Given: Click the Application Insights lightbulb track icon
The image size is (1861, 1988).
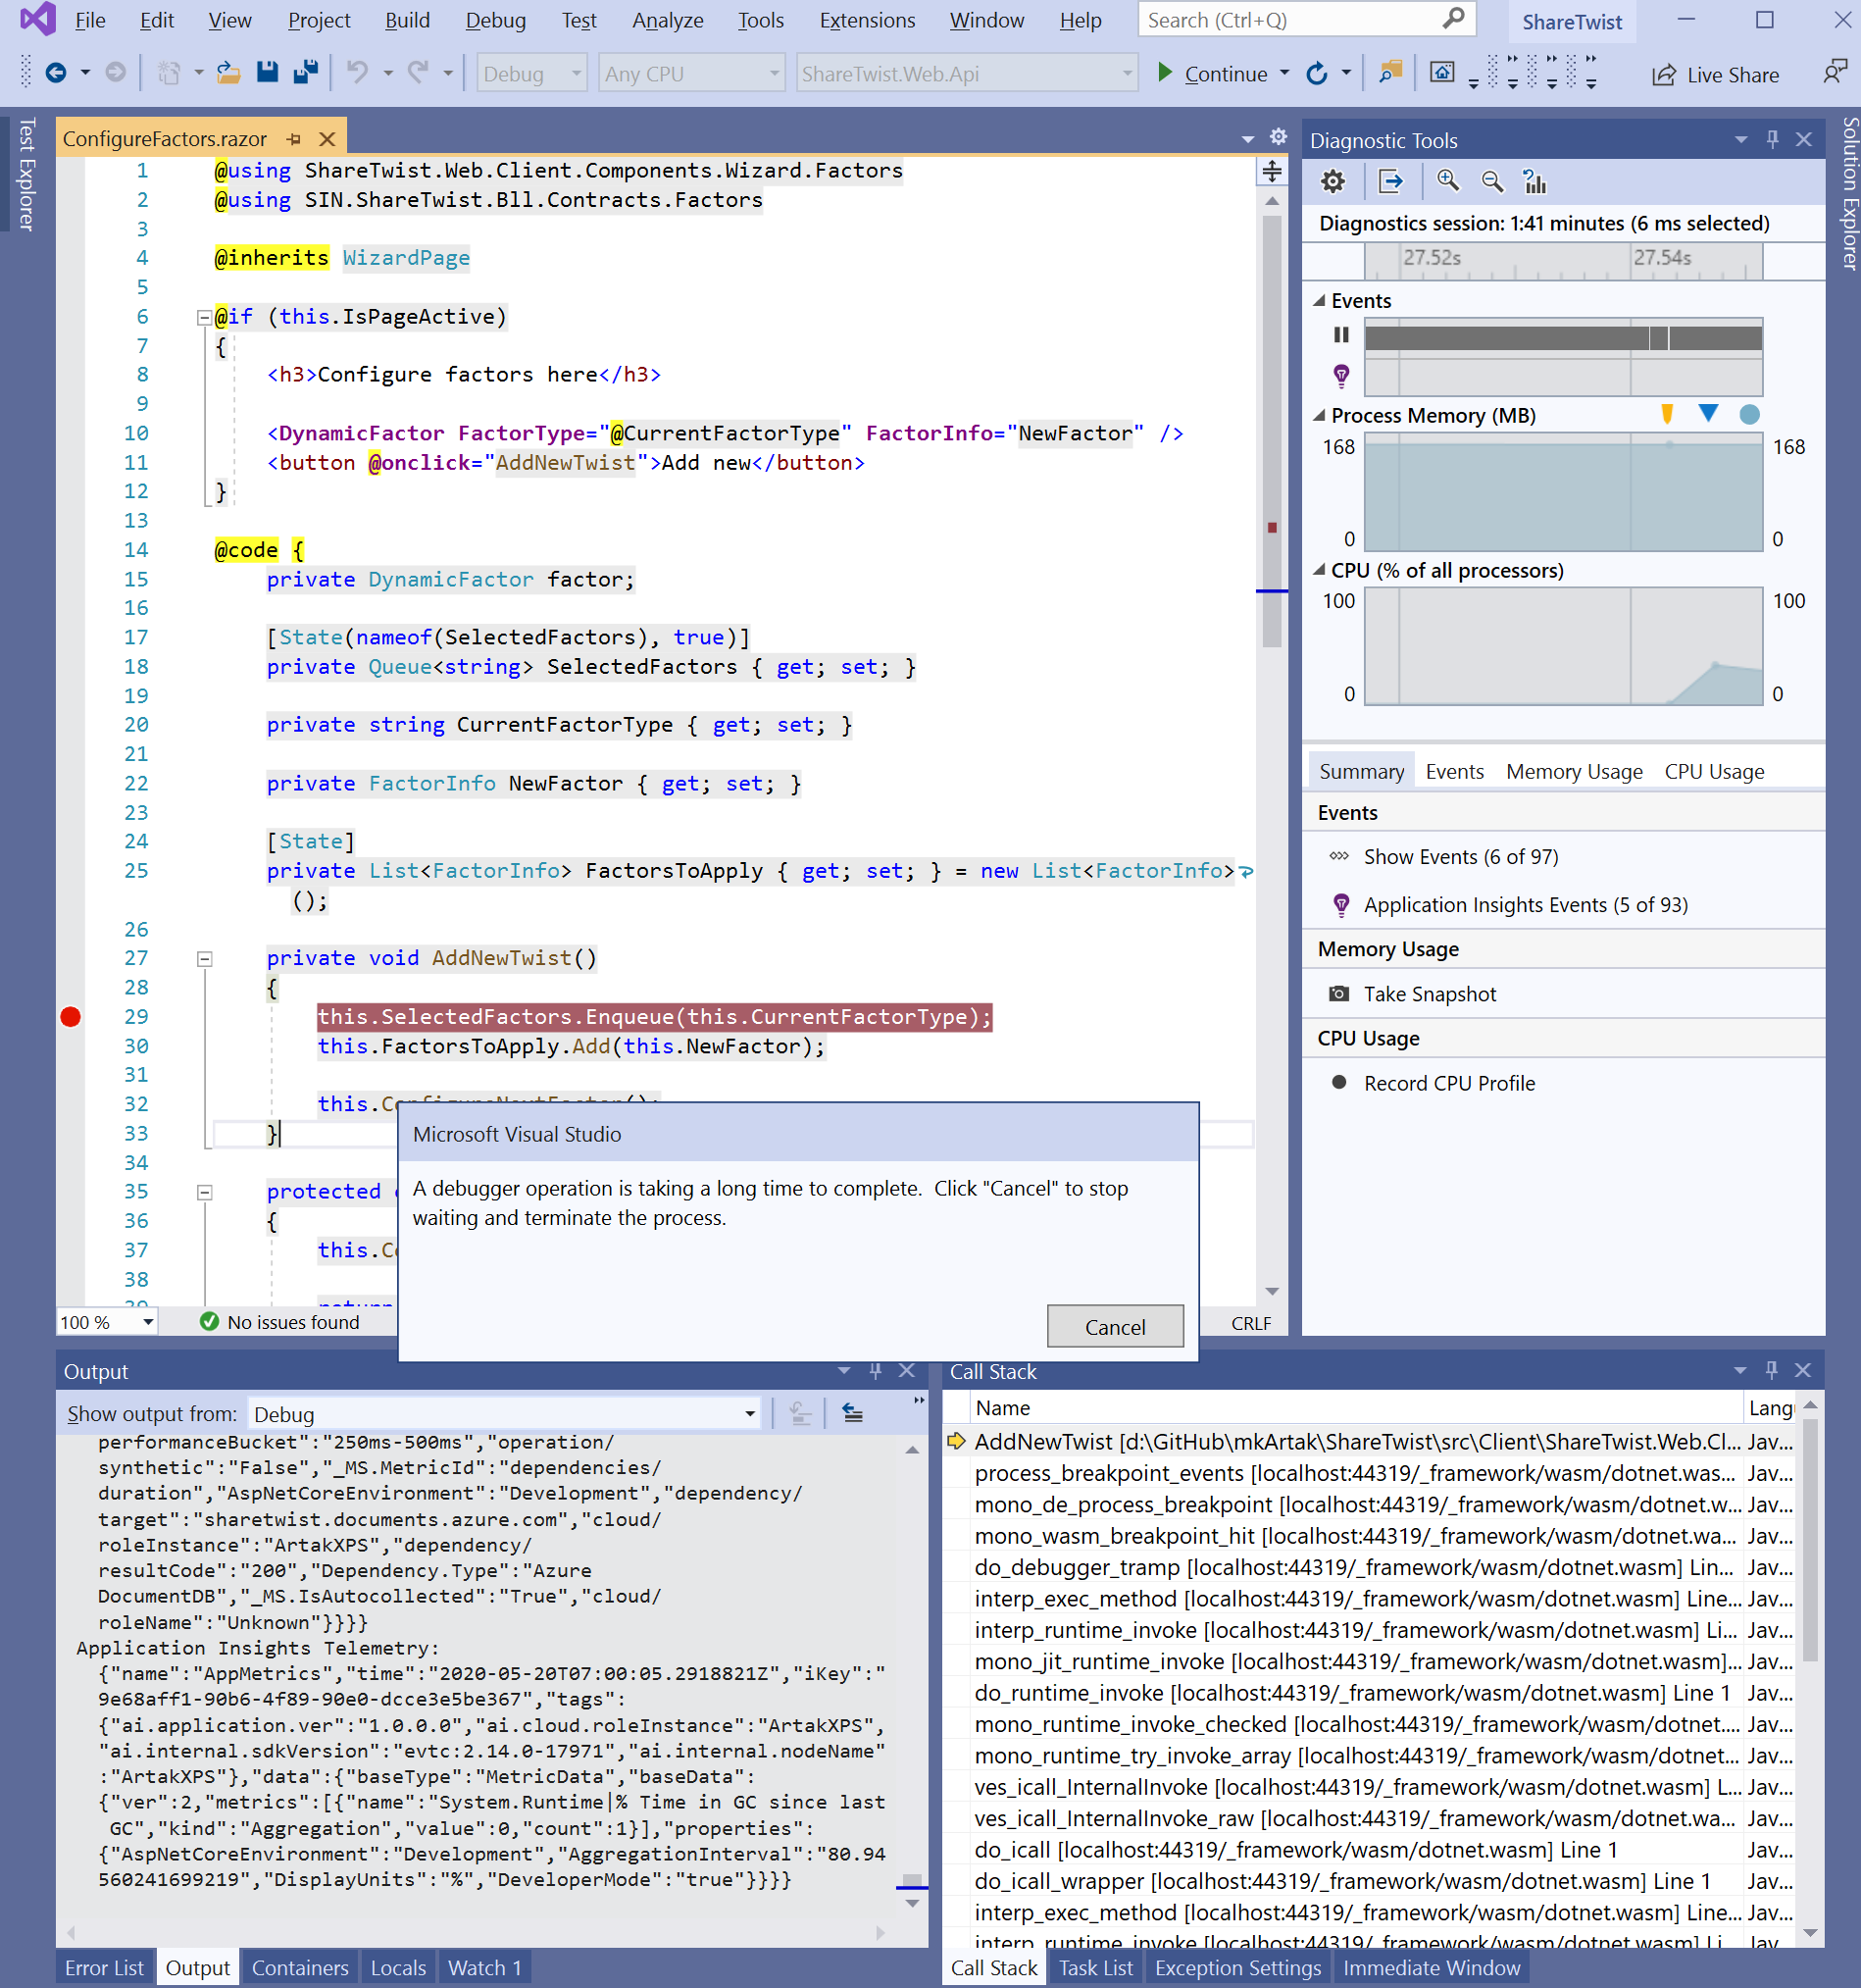Looking at the screenshot, I should tap(1341, 376).
